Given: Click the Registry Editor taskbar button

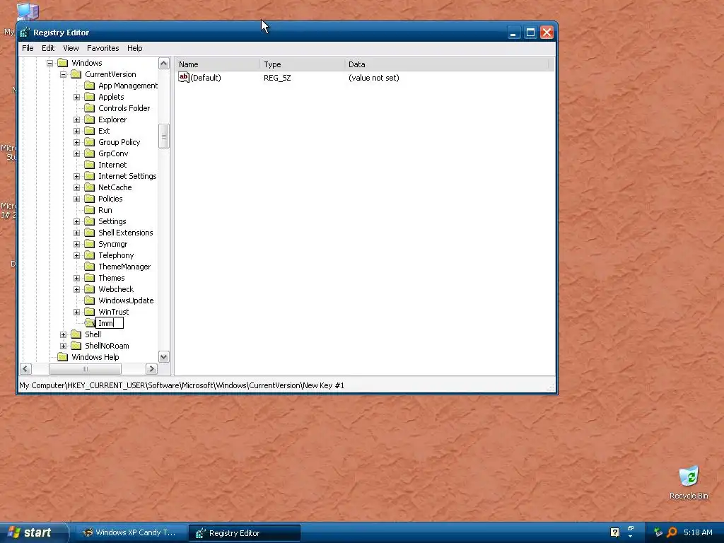Looking at the screenshot, I should point(245,533).
